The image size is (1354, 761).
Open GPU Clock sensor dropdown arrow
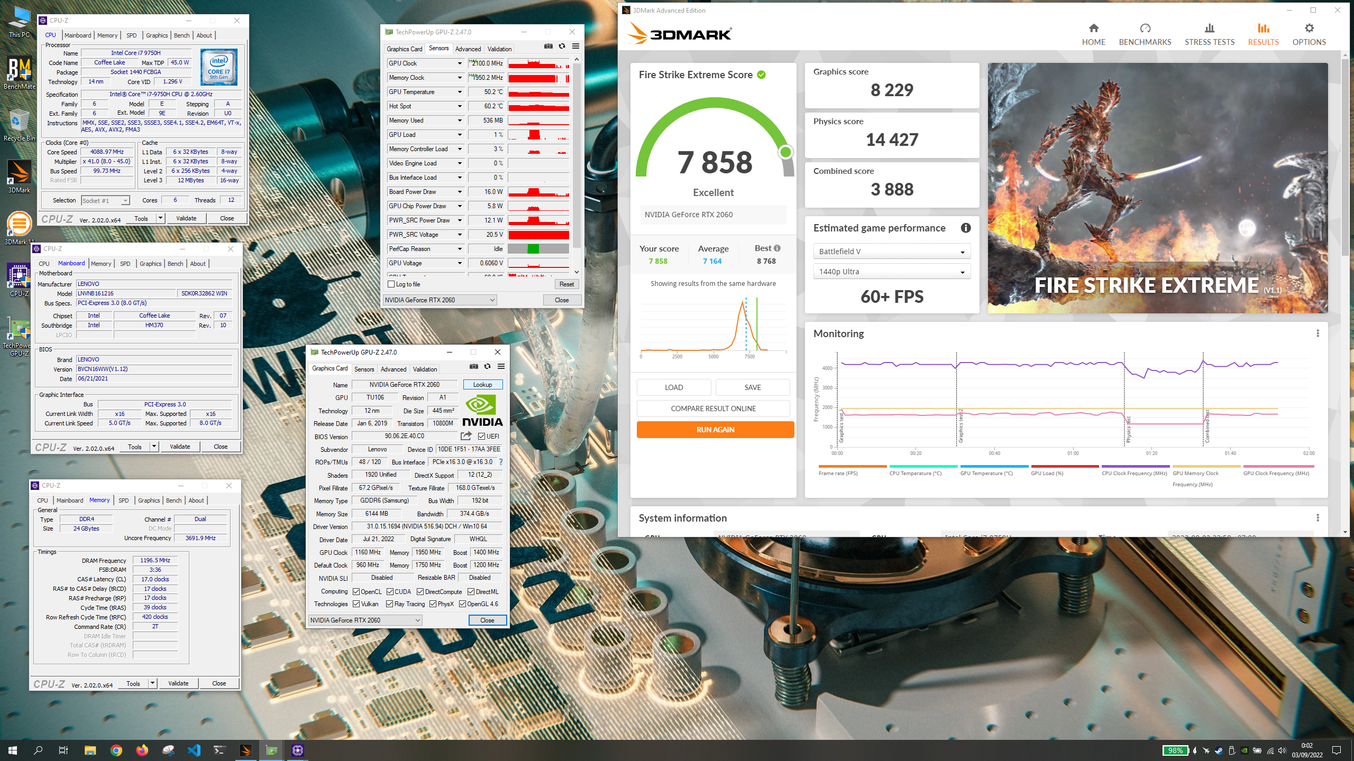pyautogui.click(x=460, y=63)
